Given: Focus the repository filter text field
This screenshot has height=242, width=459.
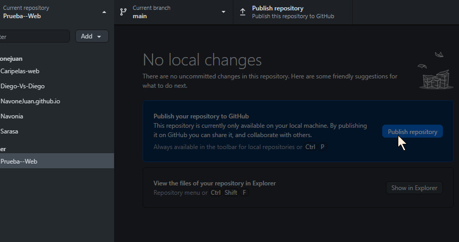Looking at the screenshot, I should [x=34, y=36].
